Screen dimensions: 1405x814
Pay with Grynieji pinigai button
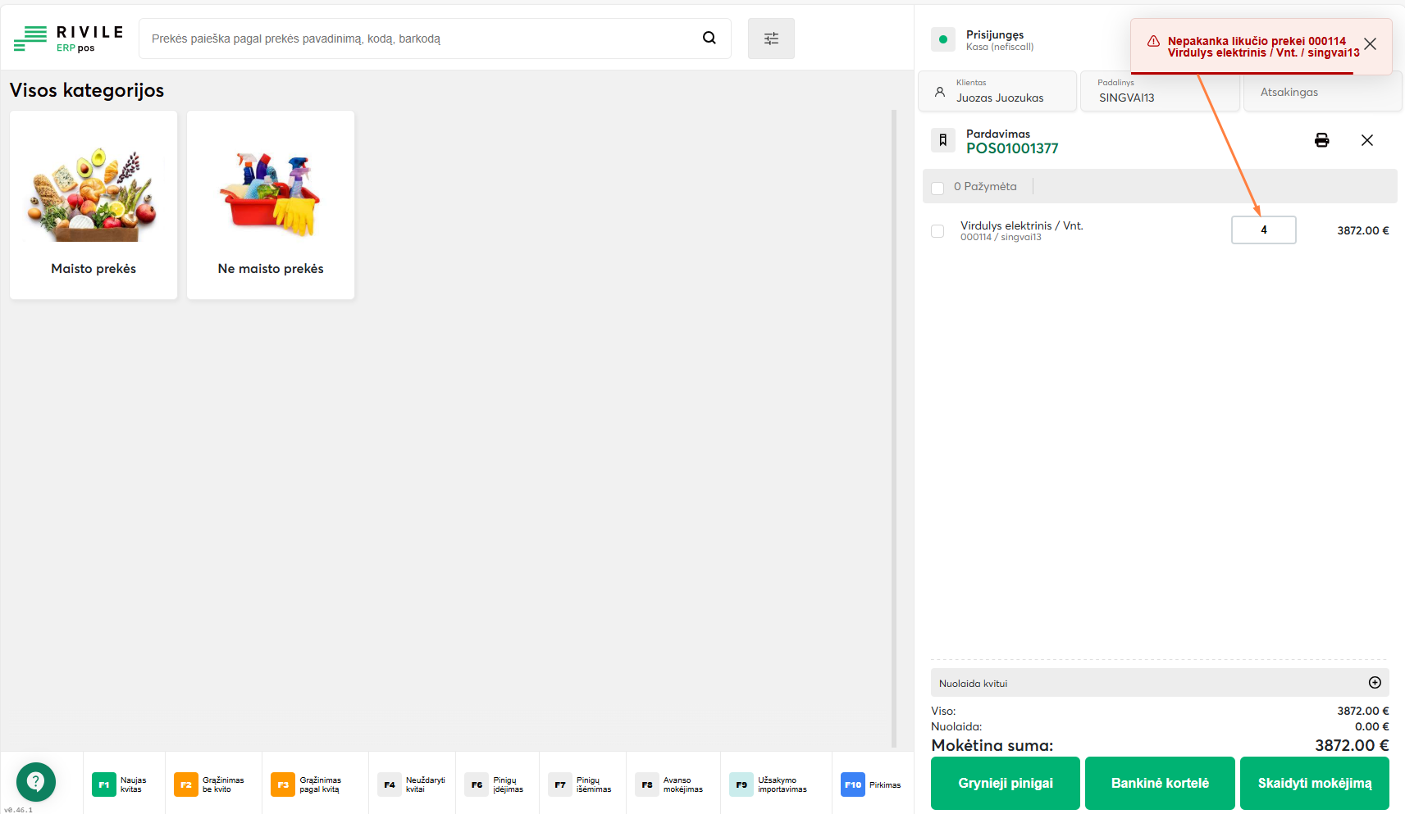[1005, 783]
